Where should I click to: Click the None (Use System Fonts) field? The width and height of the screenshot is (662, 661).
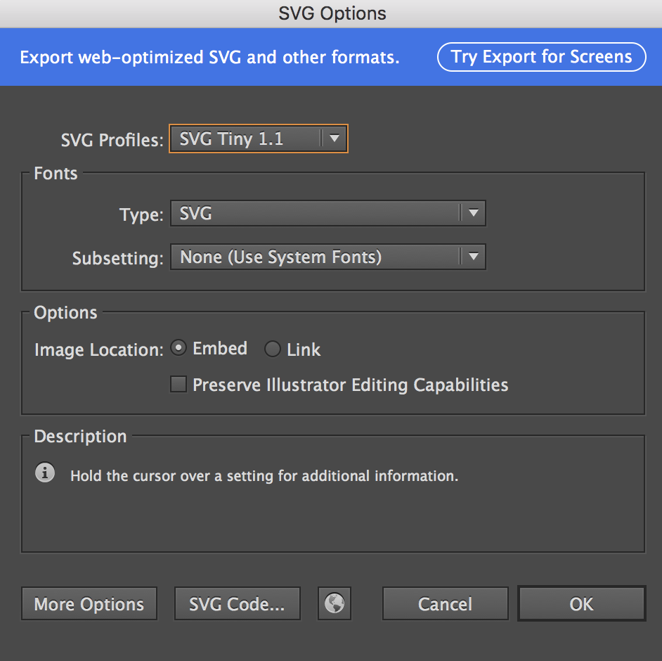pyautogui.click(x=328, y=257)
